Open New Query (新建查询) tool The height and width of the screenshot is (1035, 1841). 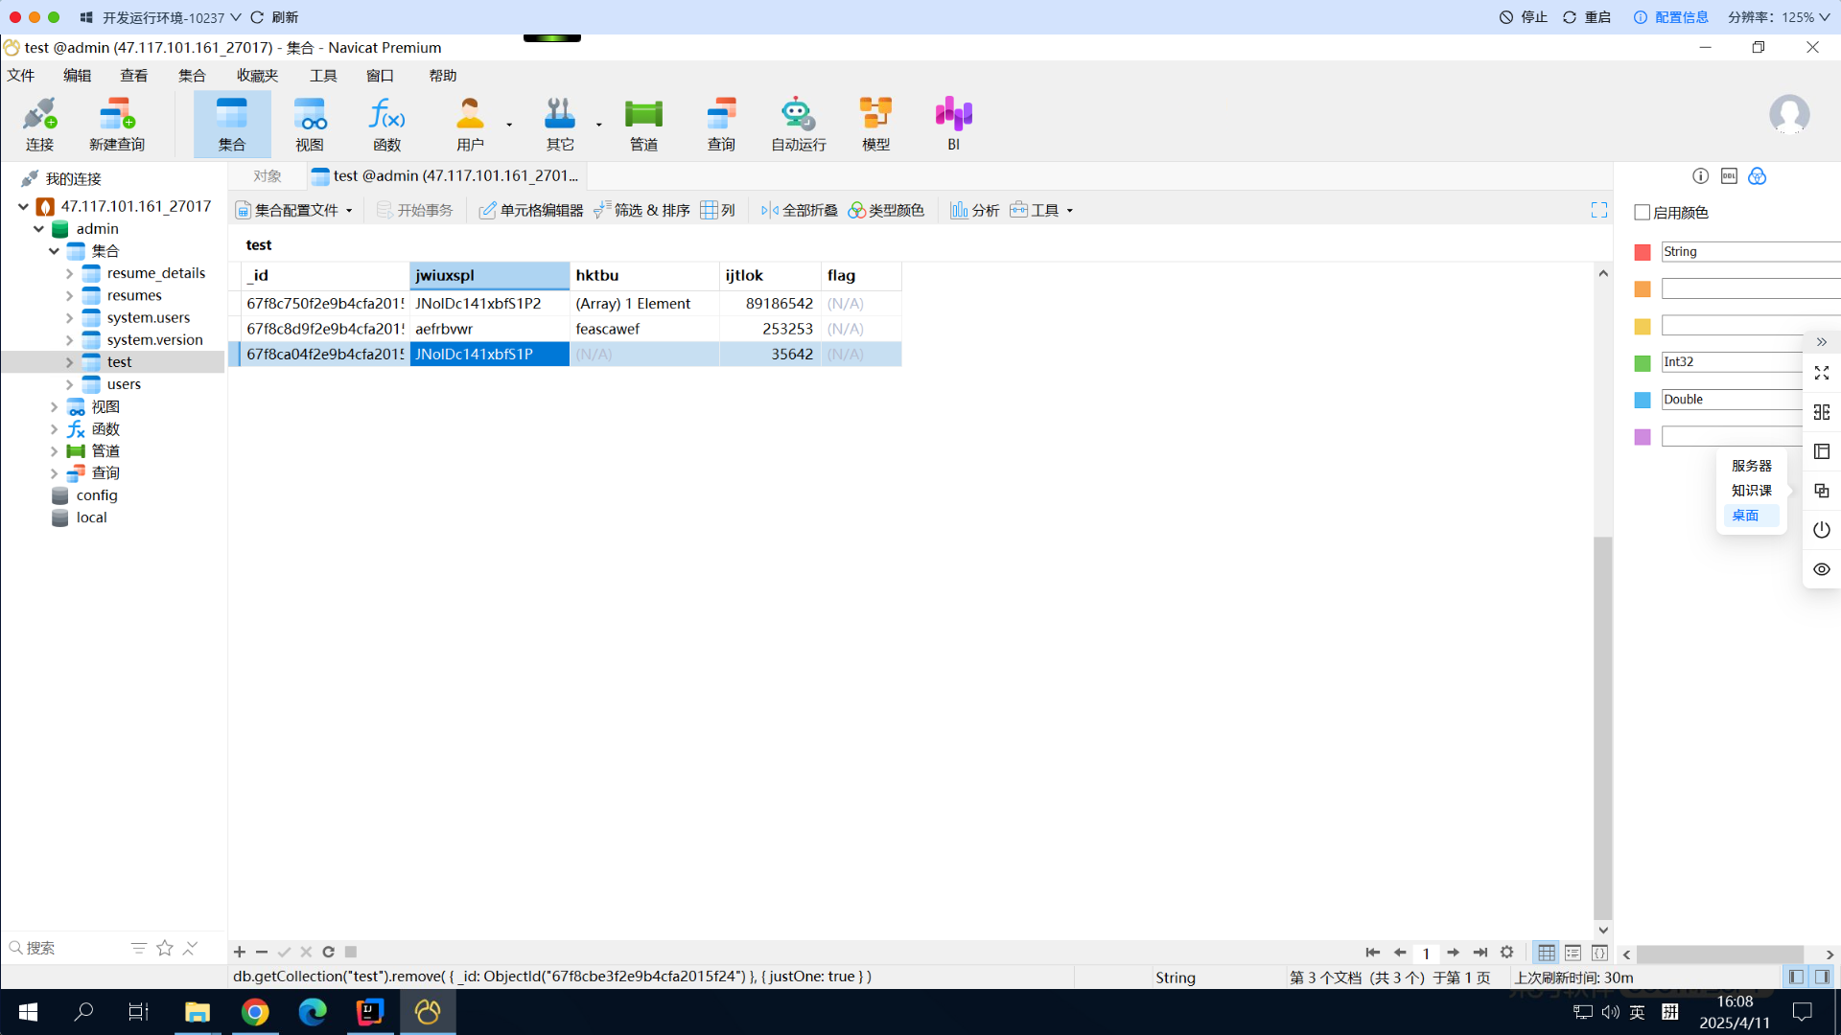coord(117,125)
